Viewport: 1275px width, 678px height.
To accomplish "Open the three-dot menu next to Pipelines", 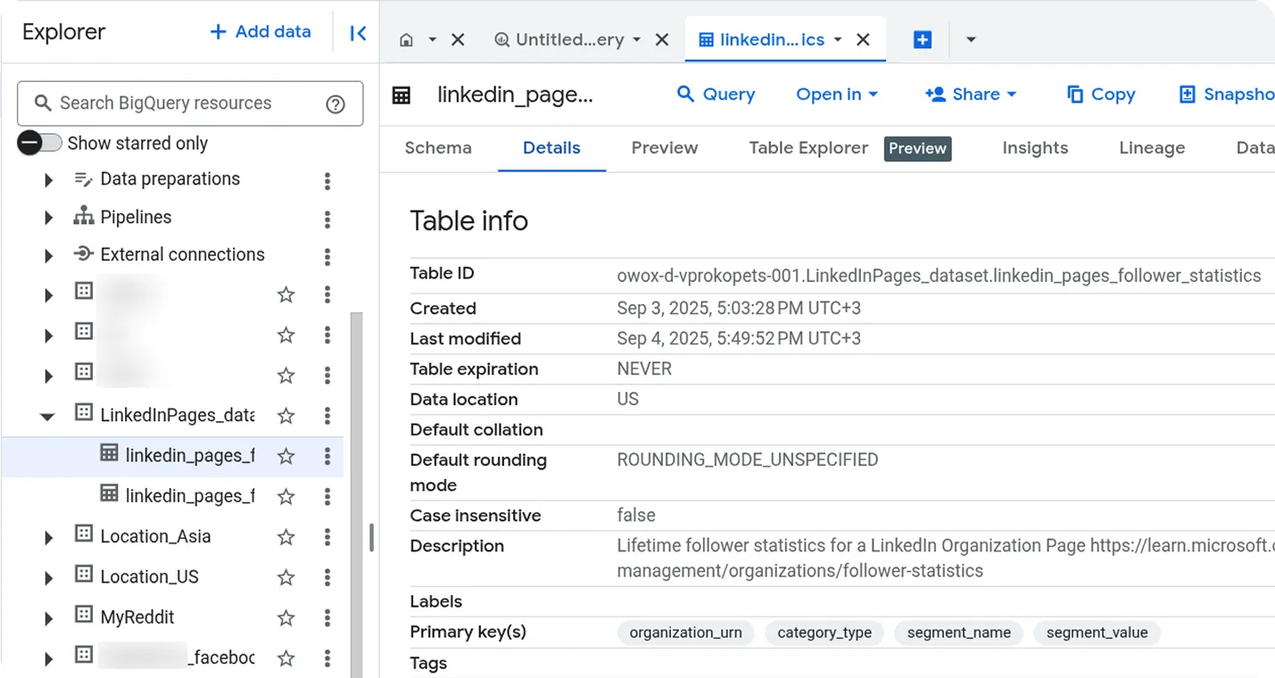I will click(327, 217).
